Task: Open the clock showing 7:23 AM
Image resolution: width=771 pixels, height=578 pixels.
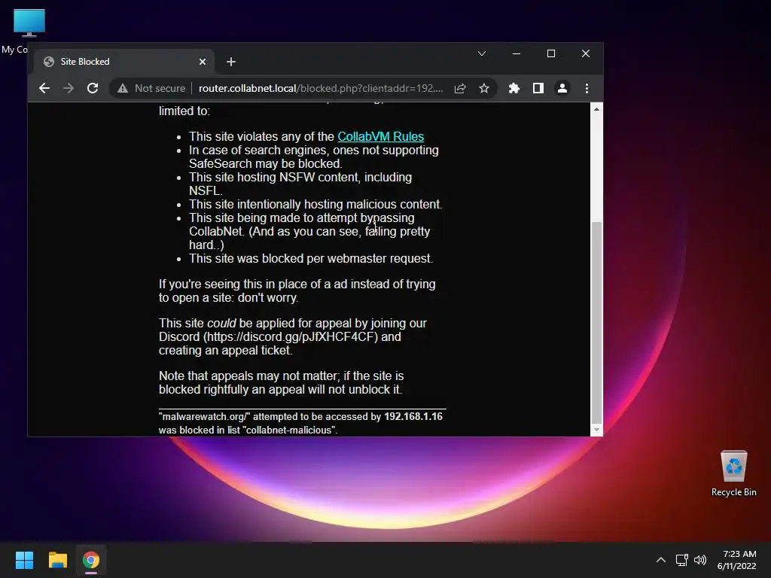Action: [736, 560]
